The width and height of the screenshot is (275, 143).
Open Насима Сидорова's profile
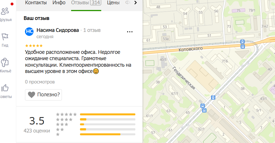coord(58,30)
